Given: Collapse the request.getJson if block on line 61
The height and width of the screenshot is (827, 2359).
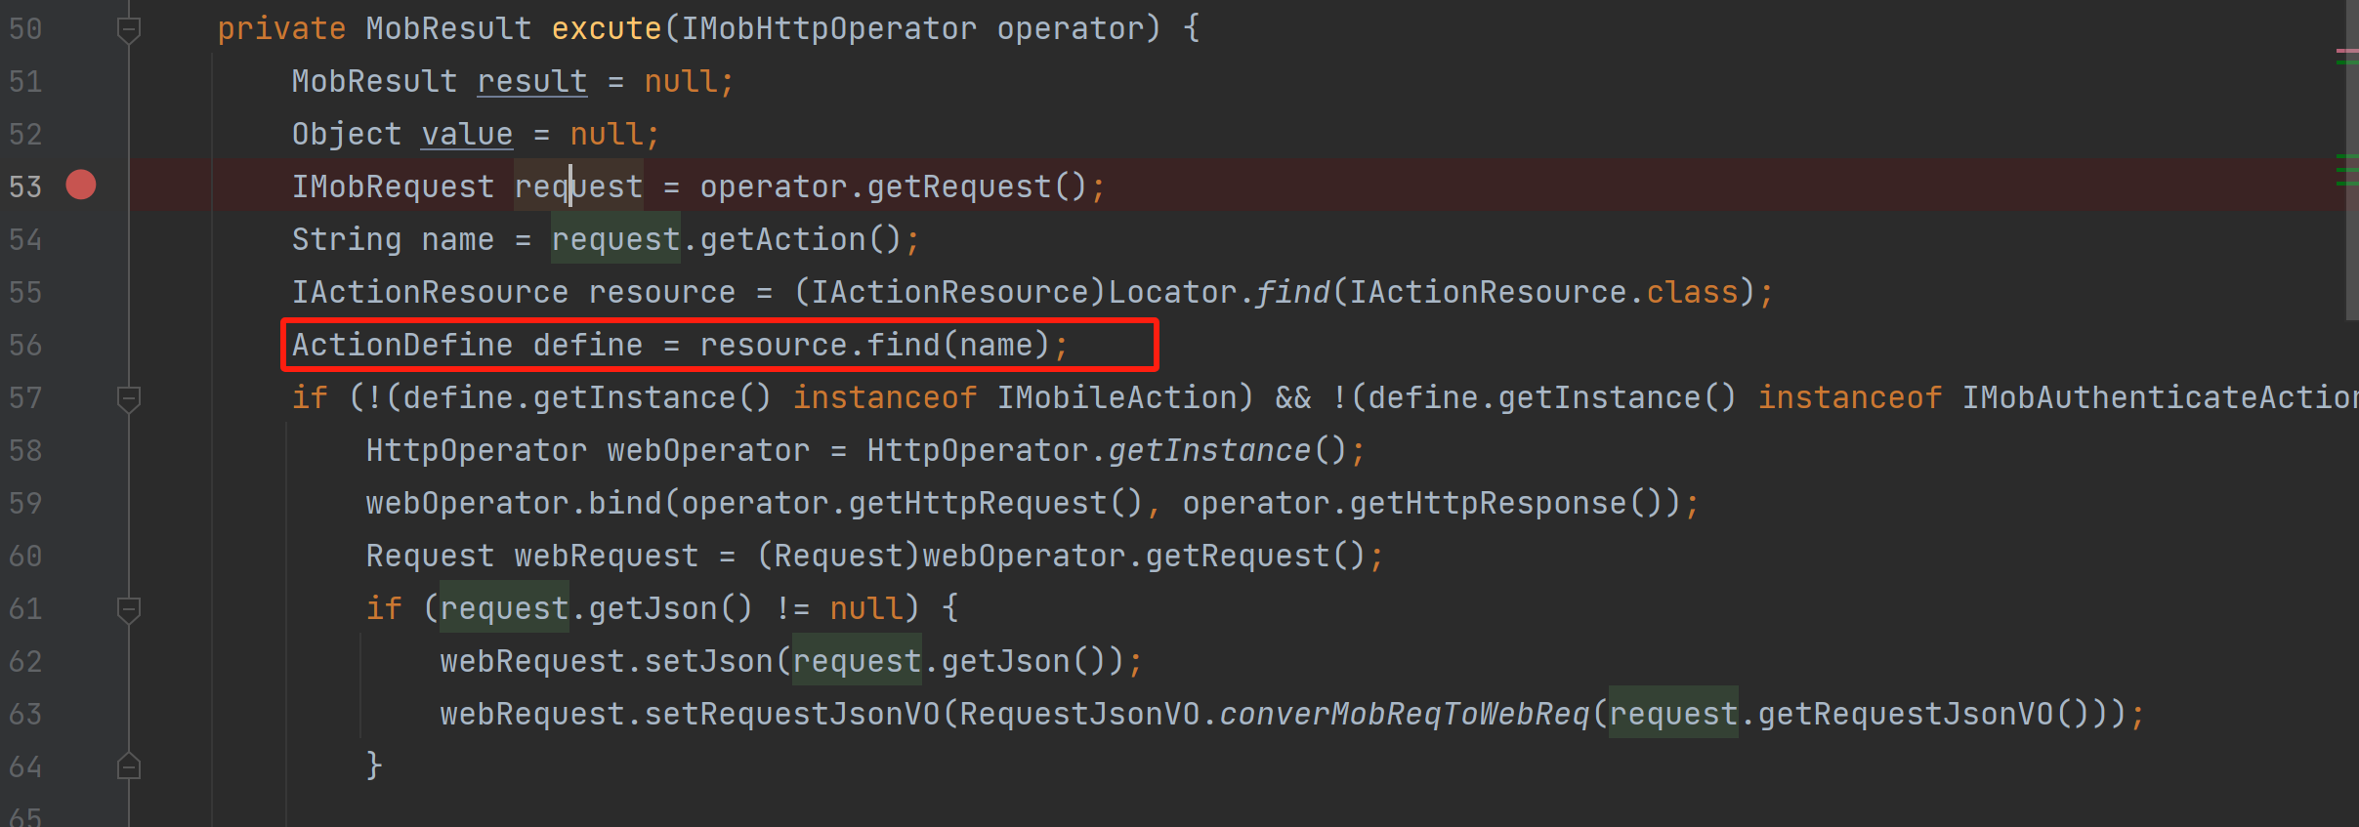Looking at the screenshot, I should 128,609.
